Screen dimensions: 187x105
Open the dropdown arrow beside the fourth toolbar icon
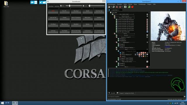[122, 7]
